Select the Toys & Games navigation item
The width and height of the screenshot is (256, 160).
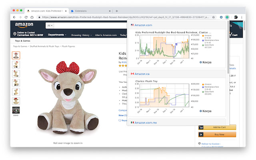[23, 41]
